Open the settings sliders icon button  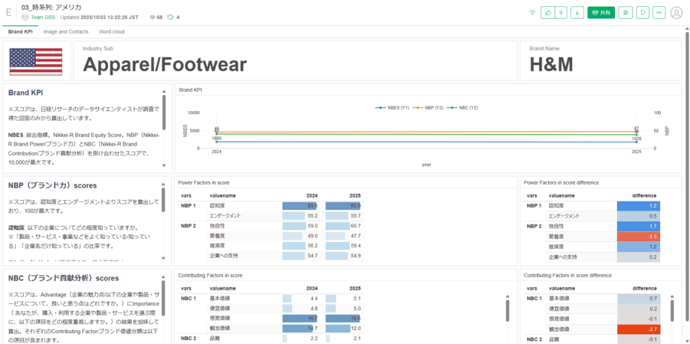click(x=626, y=13)
